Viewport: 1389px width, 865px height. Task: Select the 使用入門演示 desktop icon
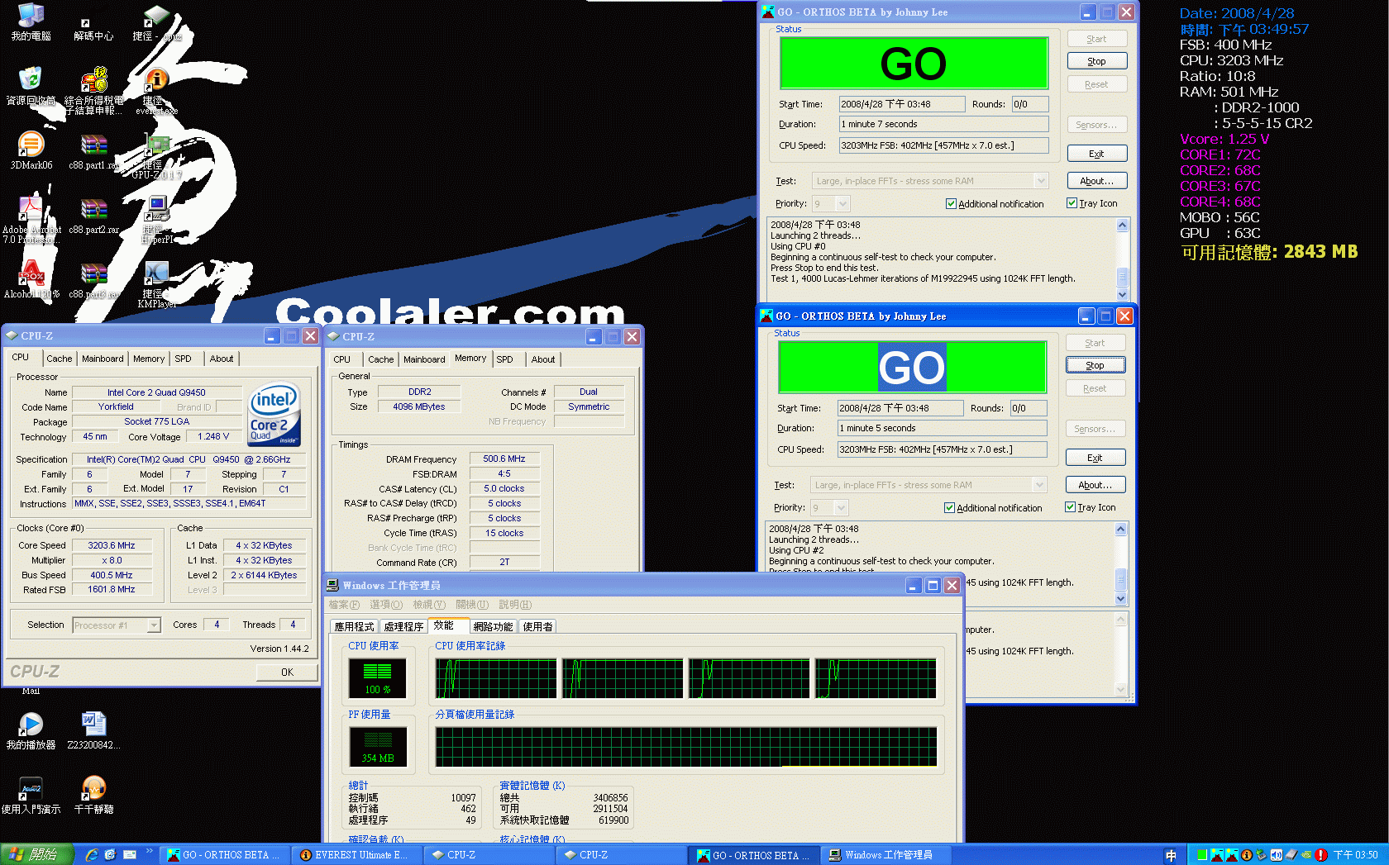[31, 795]
